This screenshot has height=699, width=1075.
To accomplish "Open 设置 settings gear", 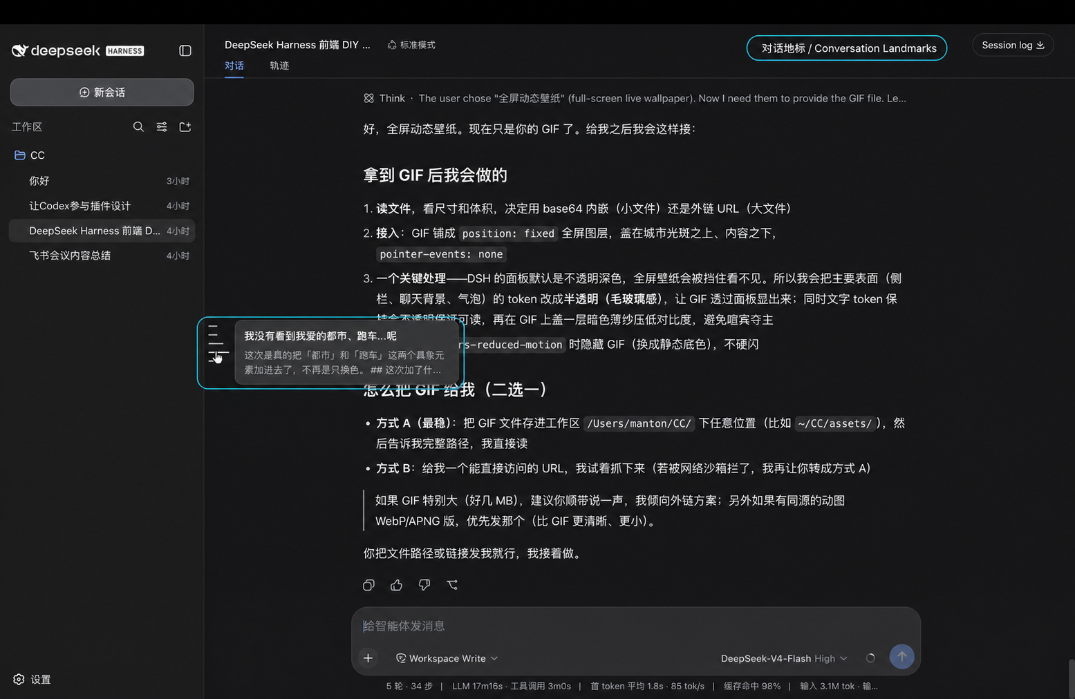I will click(x=32, y=679).
